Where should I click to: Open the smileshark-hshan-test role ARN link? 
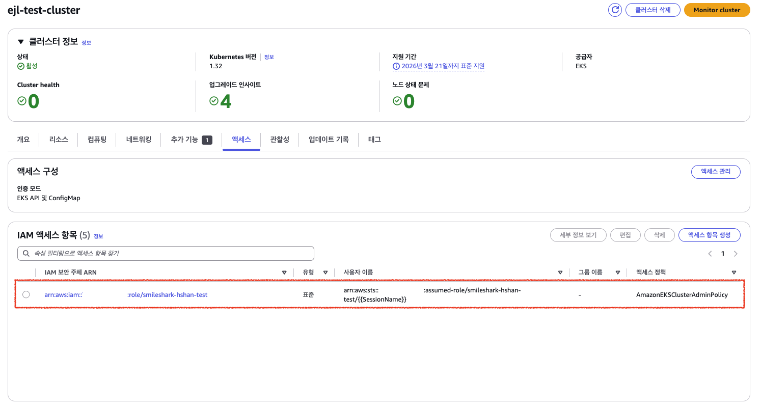pyautogui.click(x=167, y=294)
